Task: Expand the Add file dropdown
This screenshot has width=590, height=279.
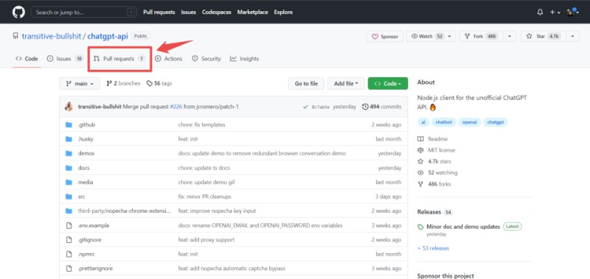Action: click(346, 83)
